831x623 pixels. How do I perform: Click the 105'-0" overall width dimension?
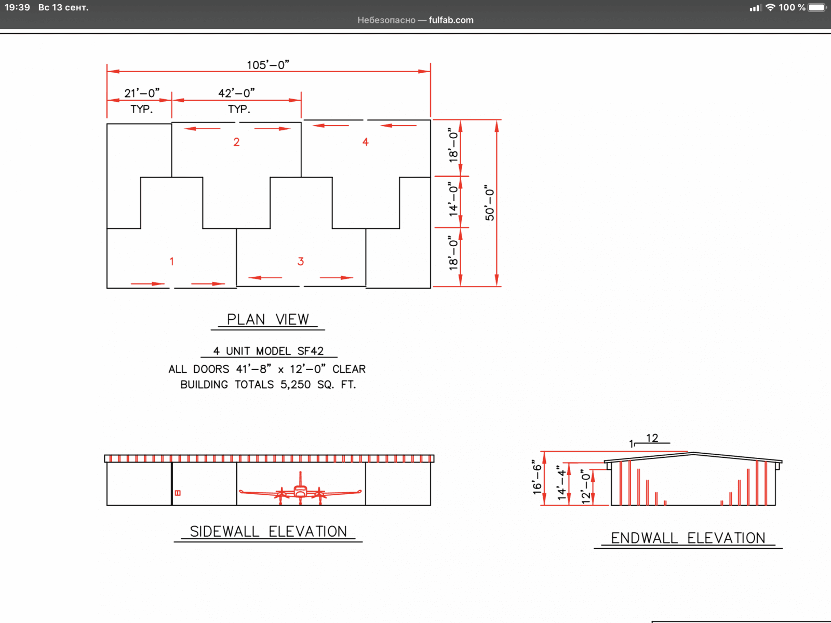tap(267, 65)
